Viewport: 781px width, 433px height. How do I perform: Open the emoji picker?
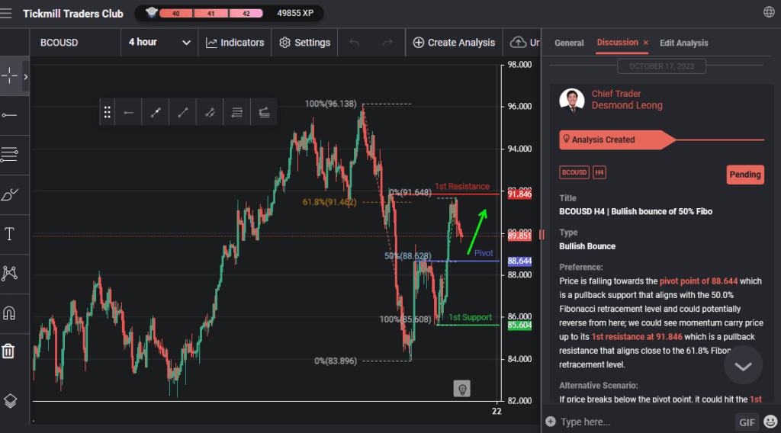[770, 422]
